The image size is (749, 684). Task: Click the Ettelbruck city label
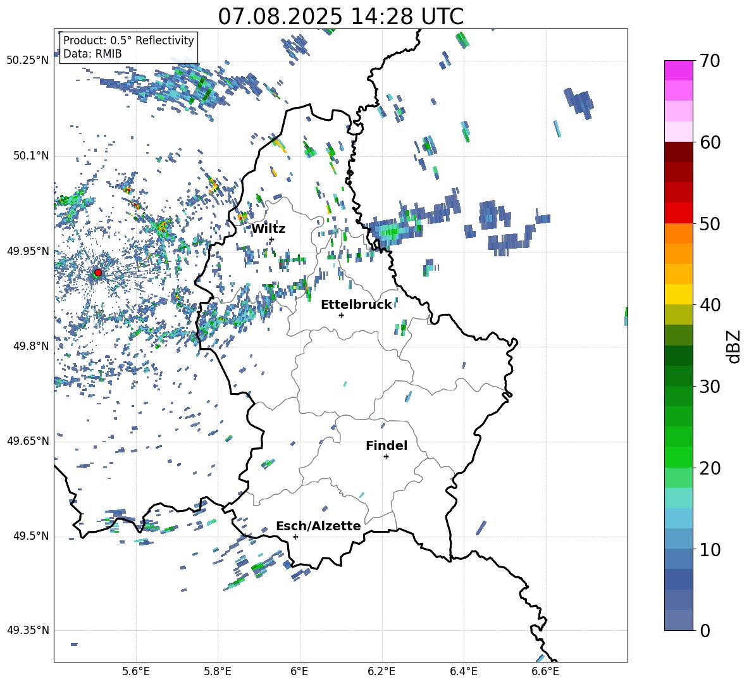tap(356, 305)
